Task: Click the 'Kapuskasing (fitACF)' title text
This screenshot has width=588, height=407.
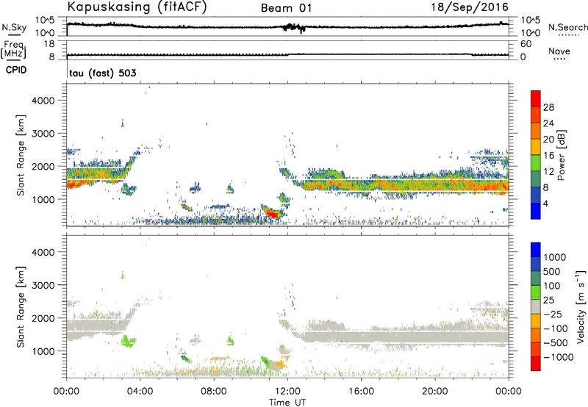Action: click(x=137, y=7)
